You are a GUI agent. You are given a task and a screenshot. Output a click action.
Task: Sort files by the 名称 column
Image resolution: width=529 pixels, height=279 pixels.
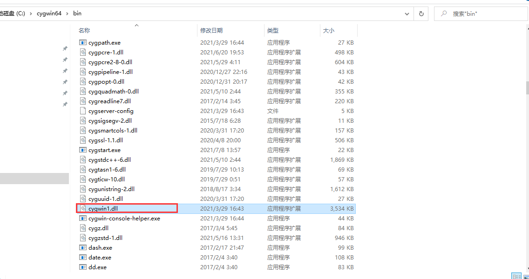(x=84, y=30)
